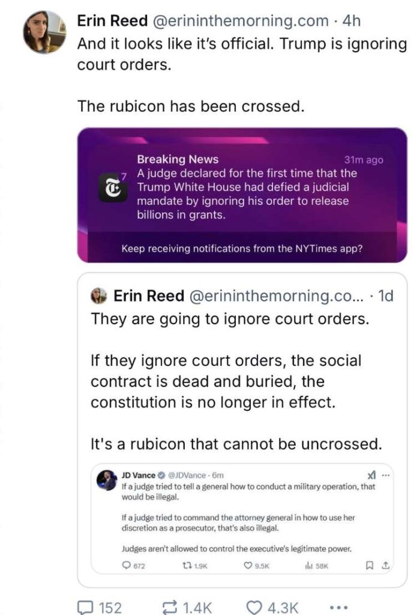Open the quoted Erin Reed post avatar
The width and height of the screenshot is (420, 615).
coord(99,295)
